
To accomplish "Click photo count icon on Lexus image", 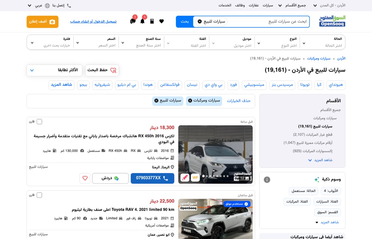I will click(x=247, y=178).
